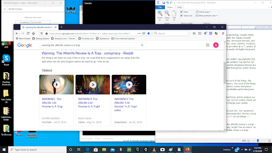
Task: Reload the Firefox page
Action: point(28,33)
